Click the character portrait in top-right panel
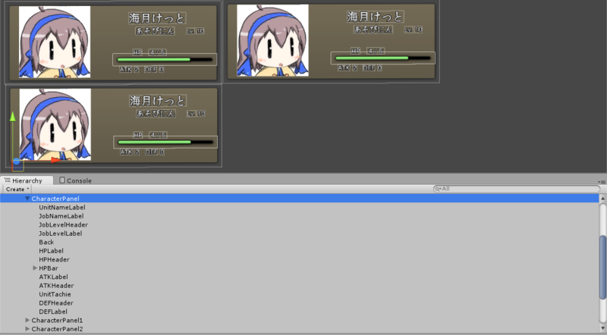This screenshot has width=607, height=335. [x=272, y=40]
